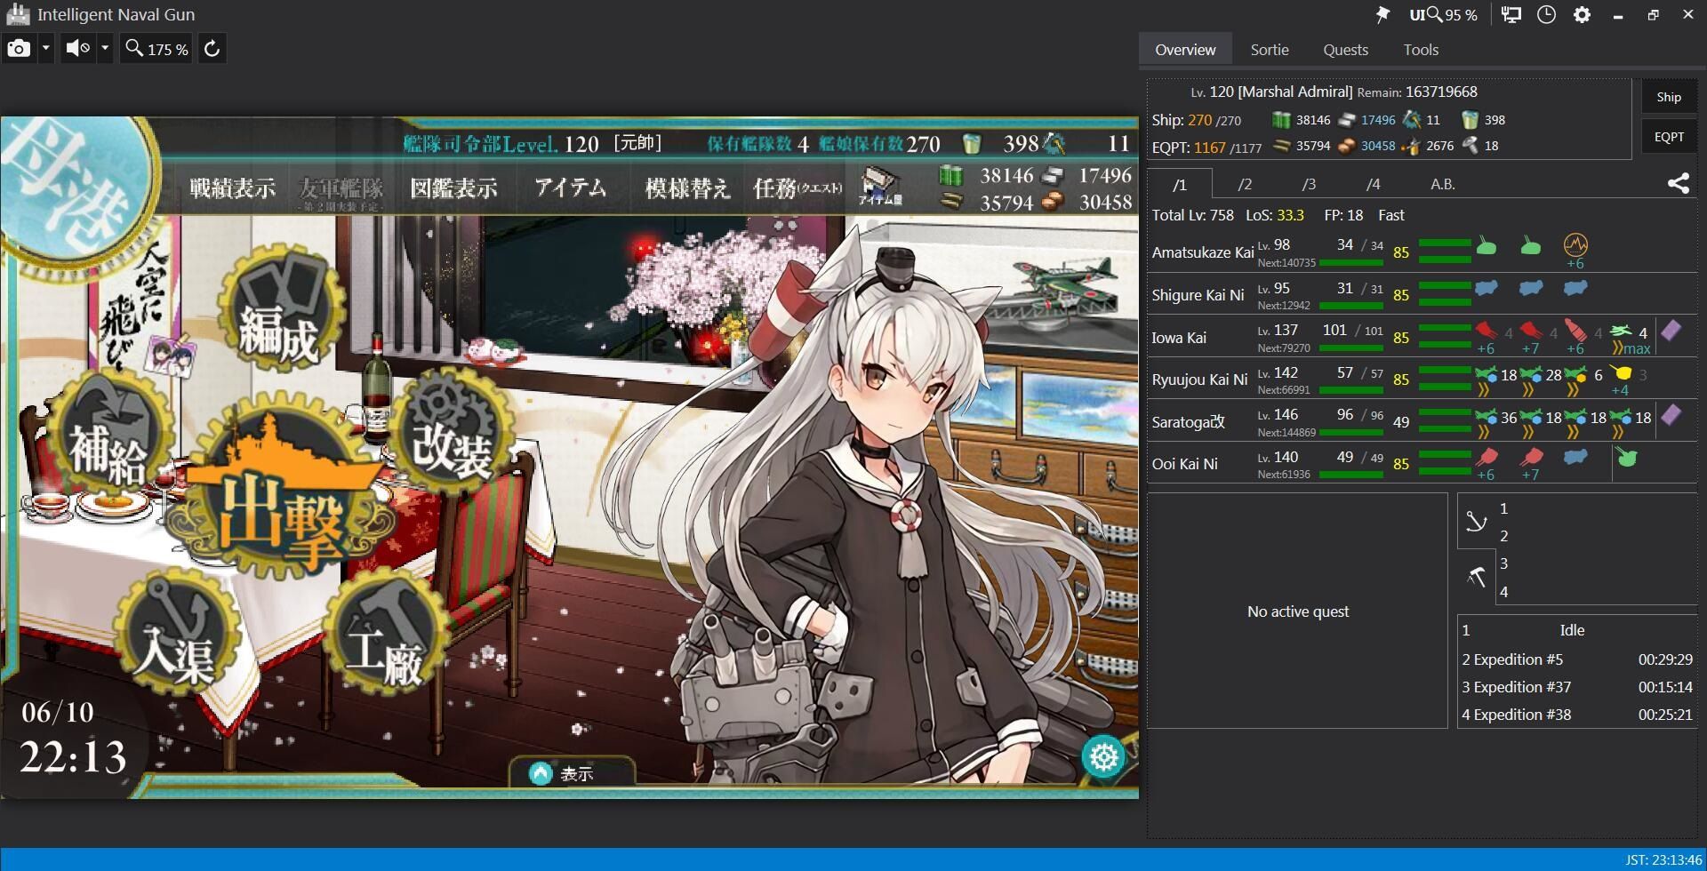Click the teal game settings gear icon
Image resolution: width=1707 pixels, height=871 pixels.
(x=1103, y=757)
